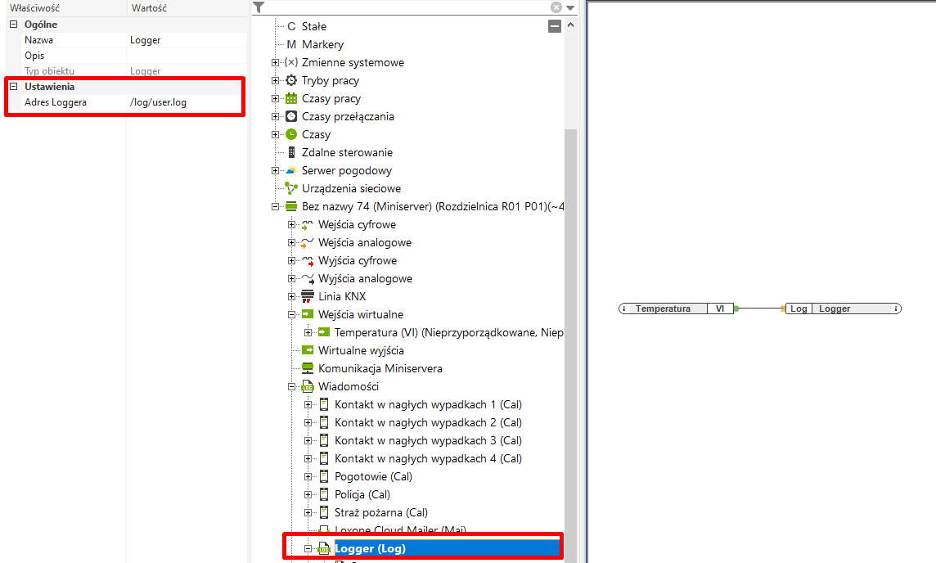The width and height of the screenshot is (936, 563).
Task: Select Komunikacja Miniservera tree item
Action: [x=380, y=368]
